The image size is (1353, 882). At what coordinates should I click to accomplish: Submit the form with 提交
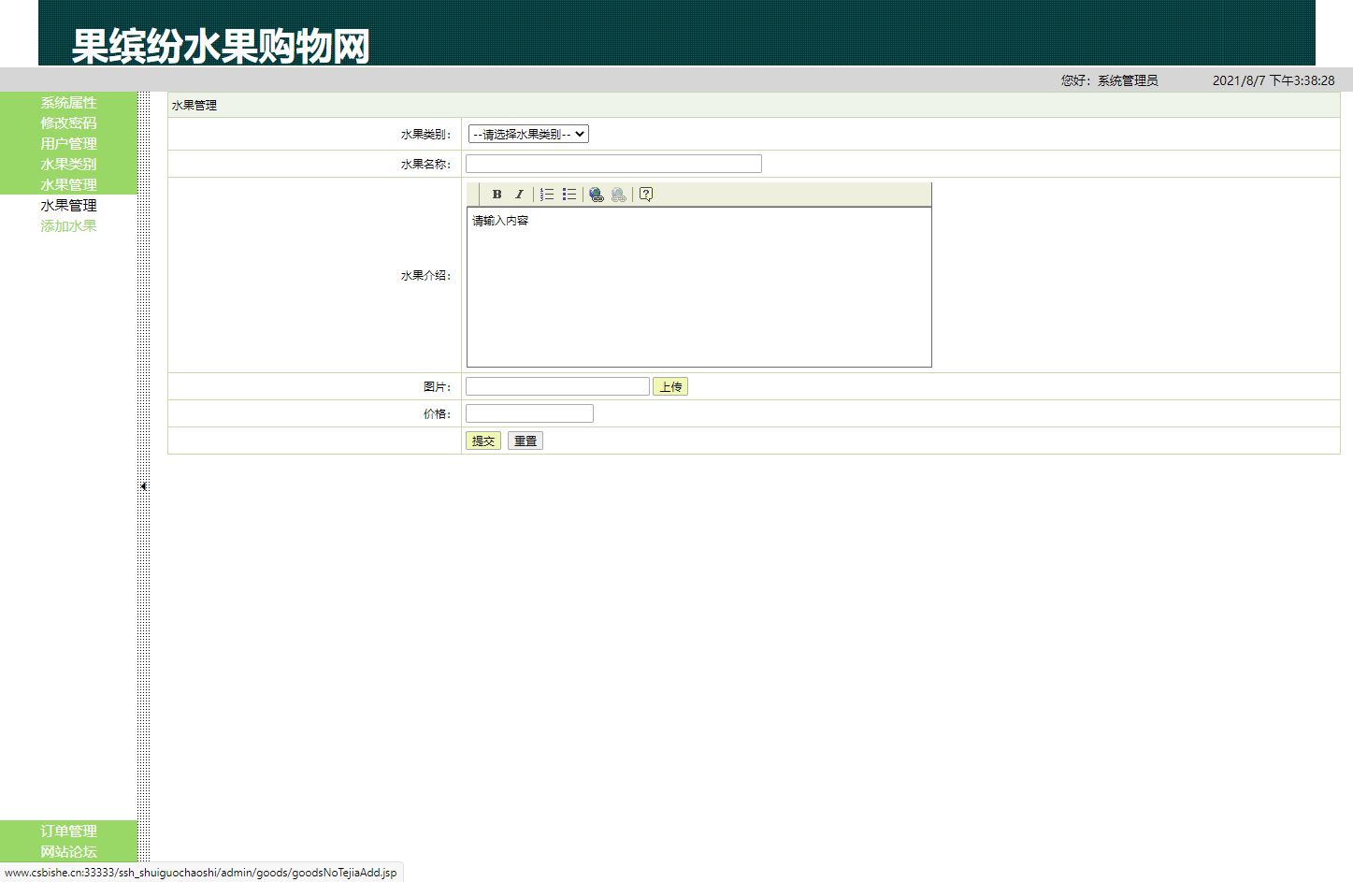(x=483, y=441)
